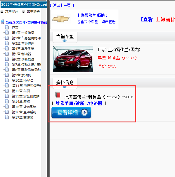
Task: Open 第7章 传动系统 chapter
Action: (27, 65)
